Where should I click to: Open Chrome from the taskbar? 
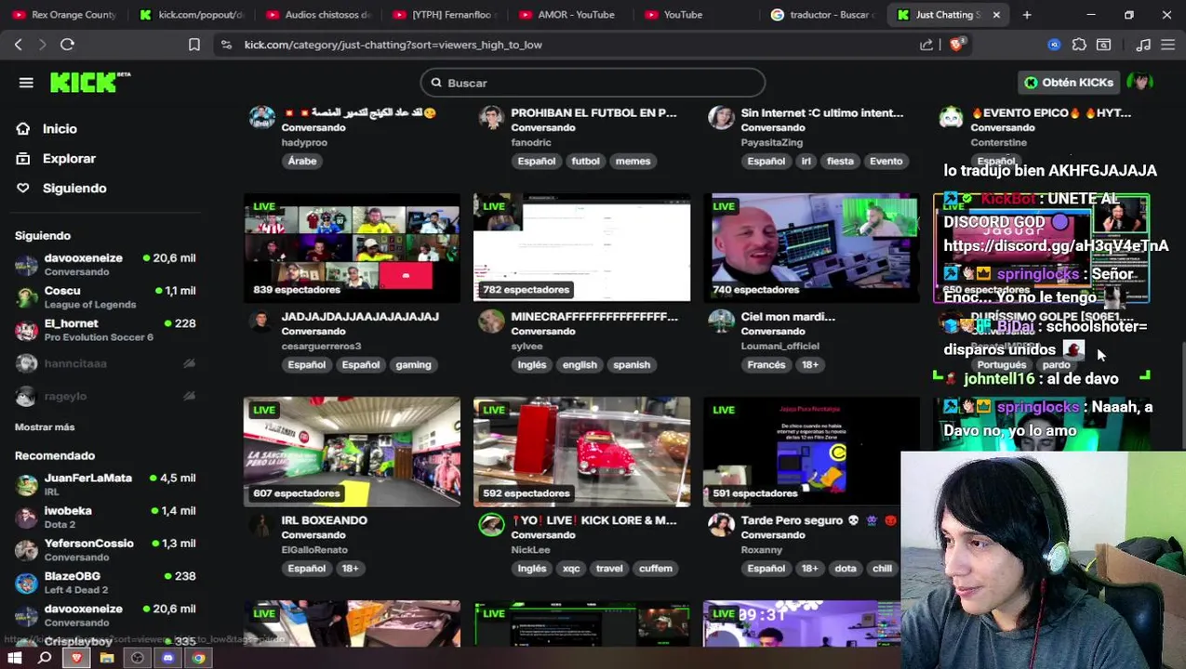coord(198,658)
